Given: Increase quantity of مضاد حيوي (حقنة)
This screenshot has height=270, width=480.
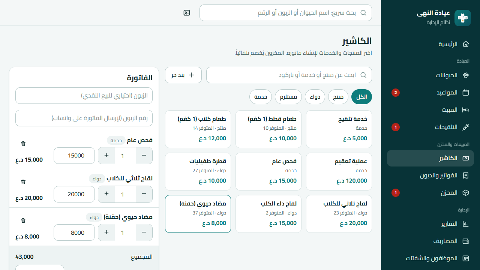Looking at the screenshot, I should pos(106,232).
